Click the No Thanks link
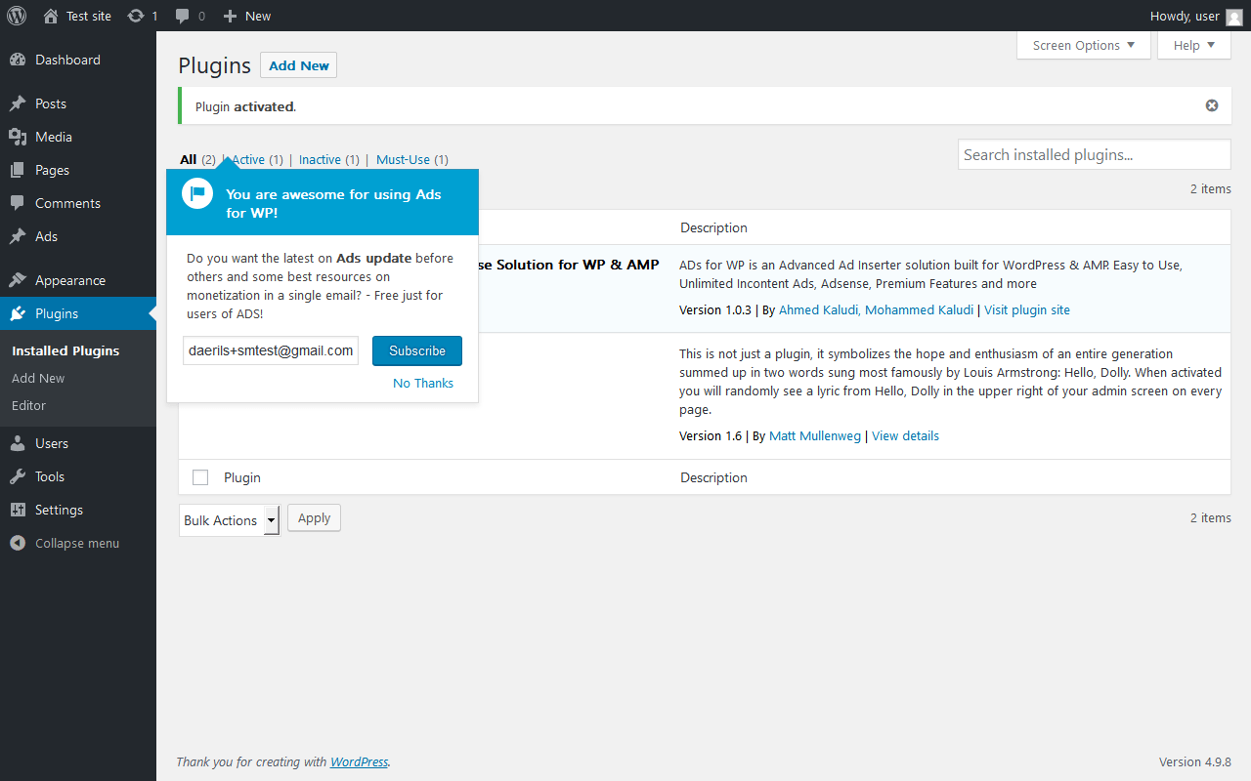Screen dimensions: 1251x781 point(423,383)
